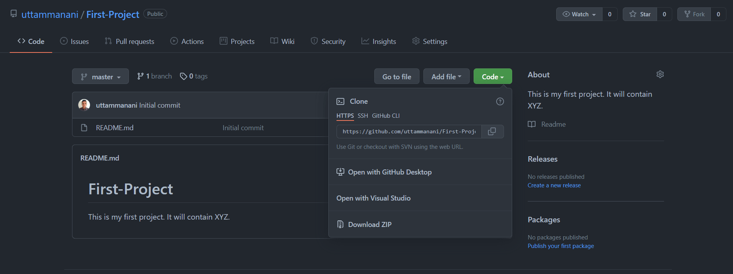Open About settings gear icon
The height and width of the screenshot is (274, 733).
click(660, 74)
